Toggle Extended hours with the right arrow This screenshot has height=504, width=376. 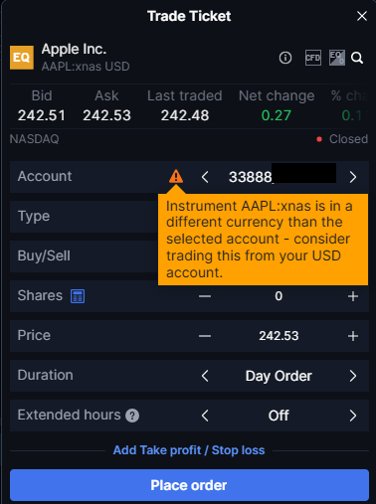pyautogui.click(x=353, y=416)
